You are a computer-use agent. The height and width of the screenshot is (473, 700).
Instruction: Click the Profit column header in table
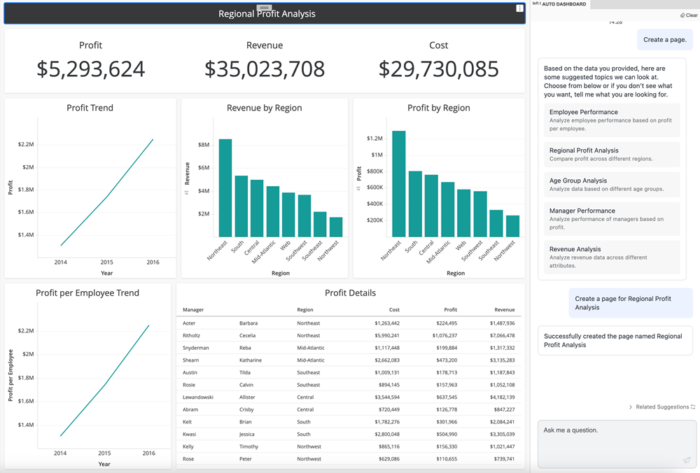click(x=450, y=309)
